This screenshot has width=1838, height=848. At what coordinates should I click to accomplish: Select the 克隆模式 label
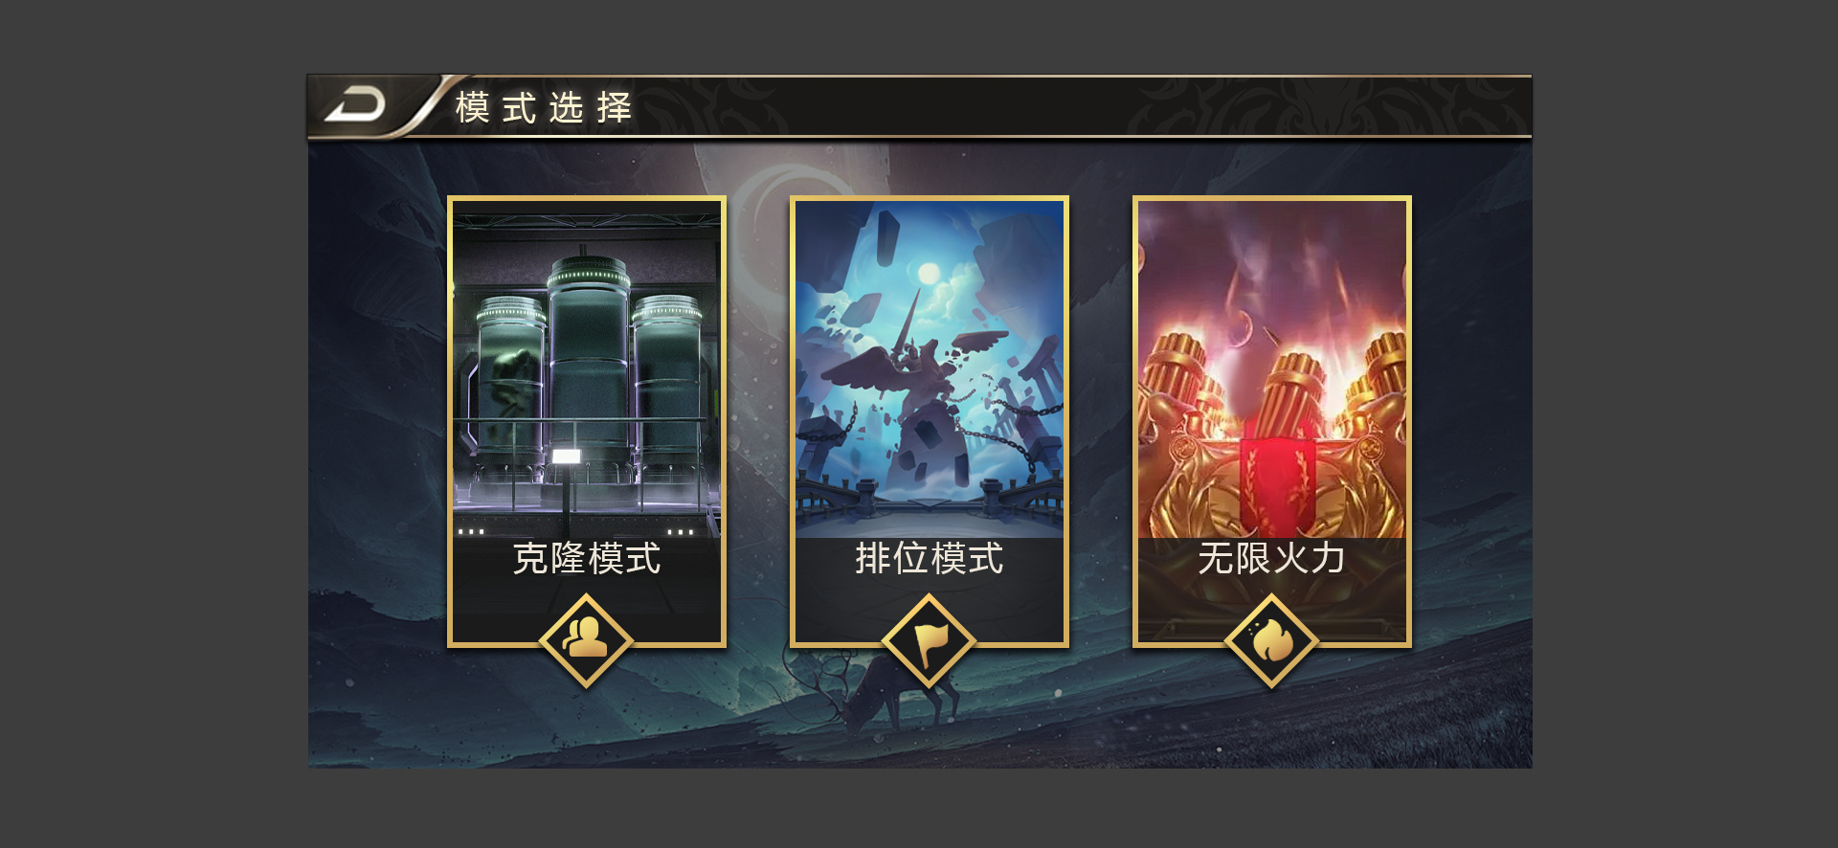click(587, 559)
